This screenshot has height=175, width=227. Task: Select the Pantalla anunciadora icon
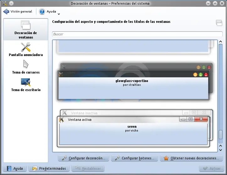click(x=26, y=47)
